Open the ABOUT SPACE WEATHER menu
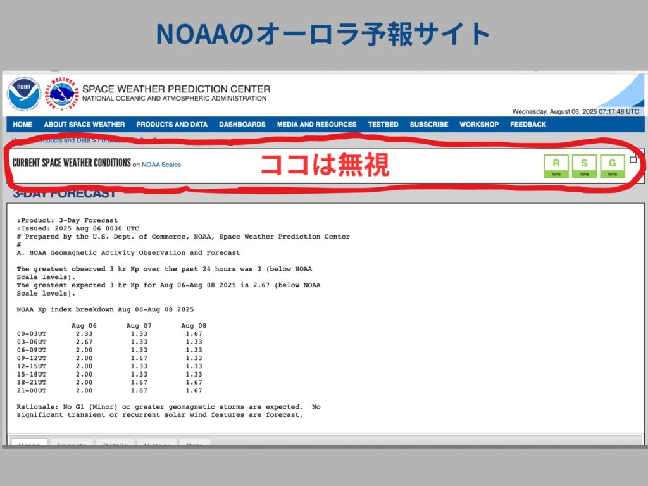Image resolution: width=648 pixels, height=486 pixels. [x=84, y=125]
